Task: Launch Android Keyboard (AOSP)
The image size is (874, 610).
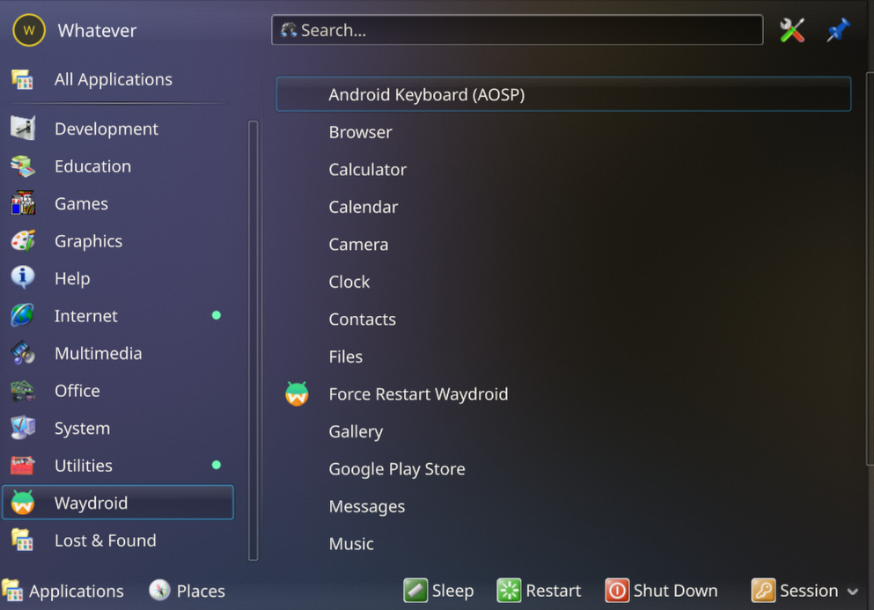Action: point(563,94)
